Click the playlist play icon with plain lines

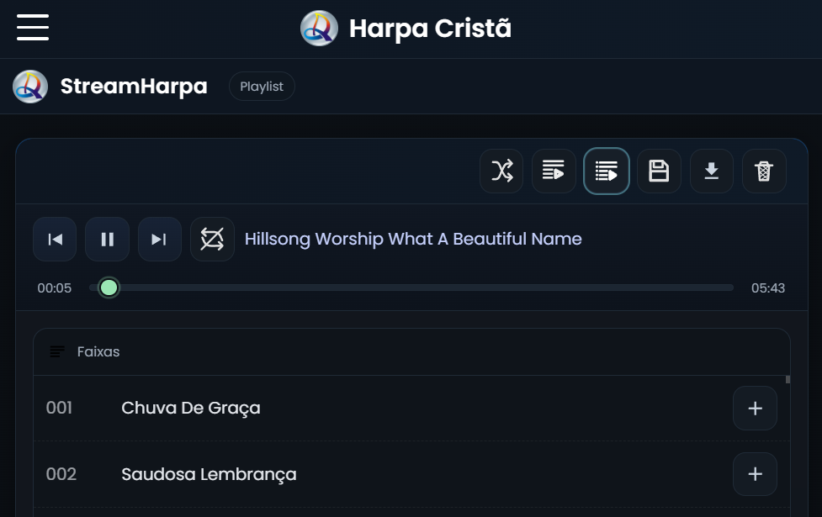point(554,171)
